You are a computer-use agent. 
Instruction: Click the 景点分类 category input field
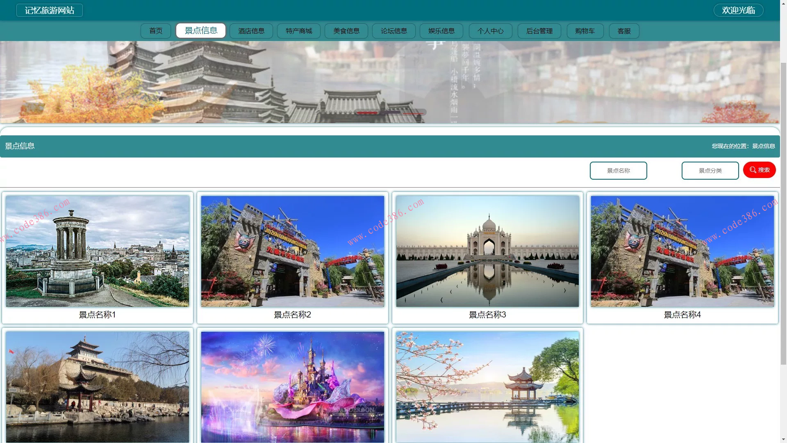[x=710, y=171]
